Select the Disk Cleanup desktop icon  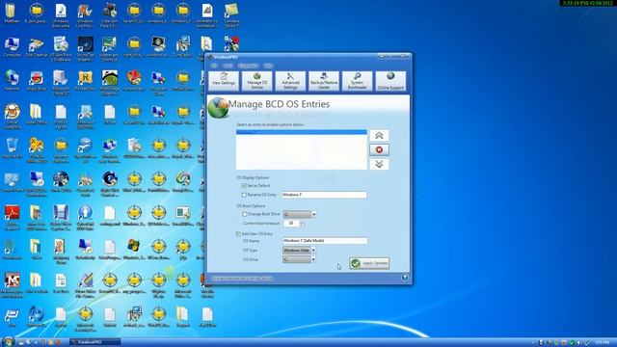point(37,47)
